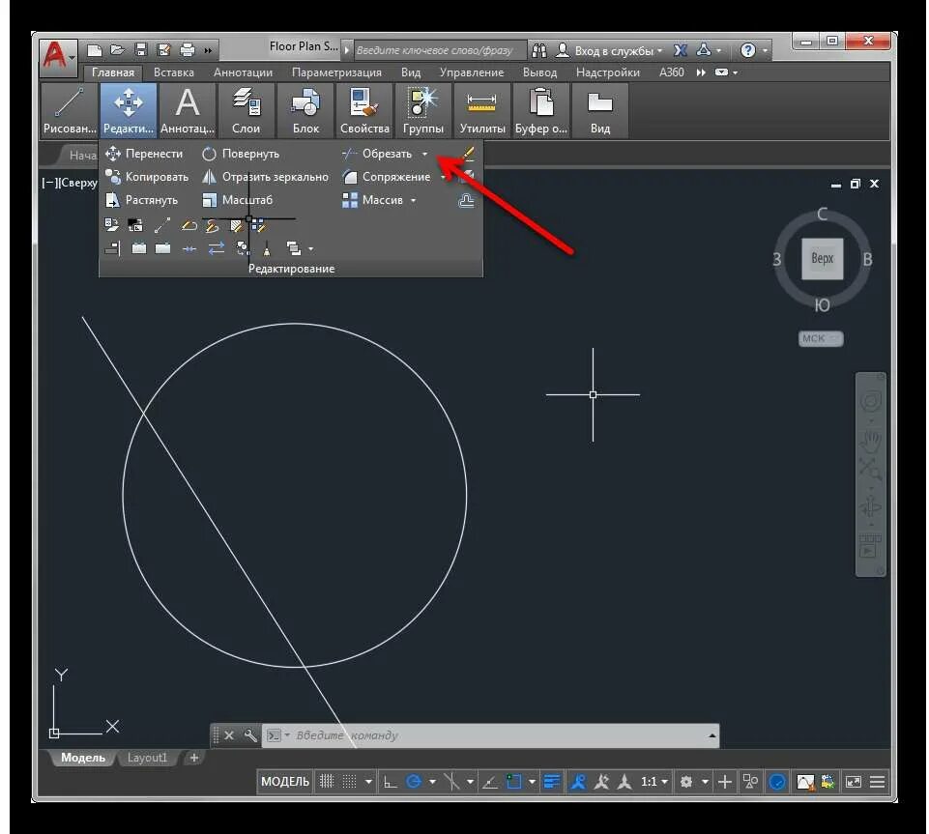
Task: Click the wrench customize icon in command line
Action: click(x=250, y=735)
